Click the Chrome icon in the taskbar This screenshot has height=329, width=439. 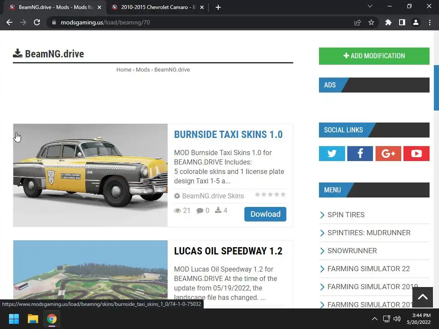[52, 319]
